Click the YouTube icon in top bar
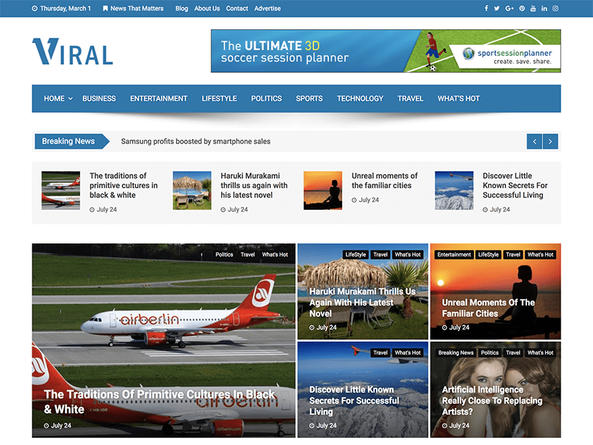Image resolution: width=593 pixels, height=445 pixels. click(x=533, y=9)
